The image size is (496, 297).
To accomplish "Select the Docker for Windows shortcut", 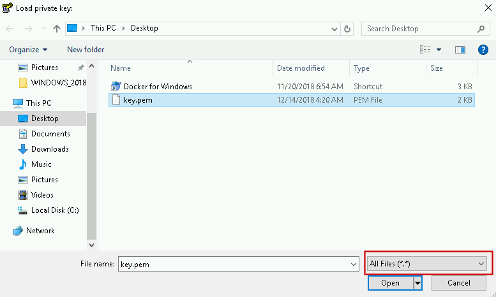I will pos(157,86).
